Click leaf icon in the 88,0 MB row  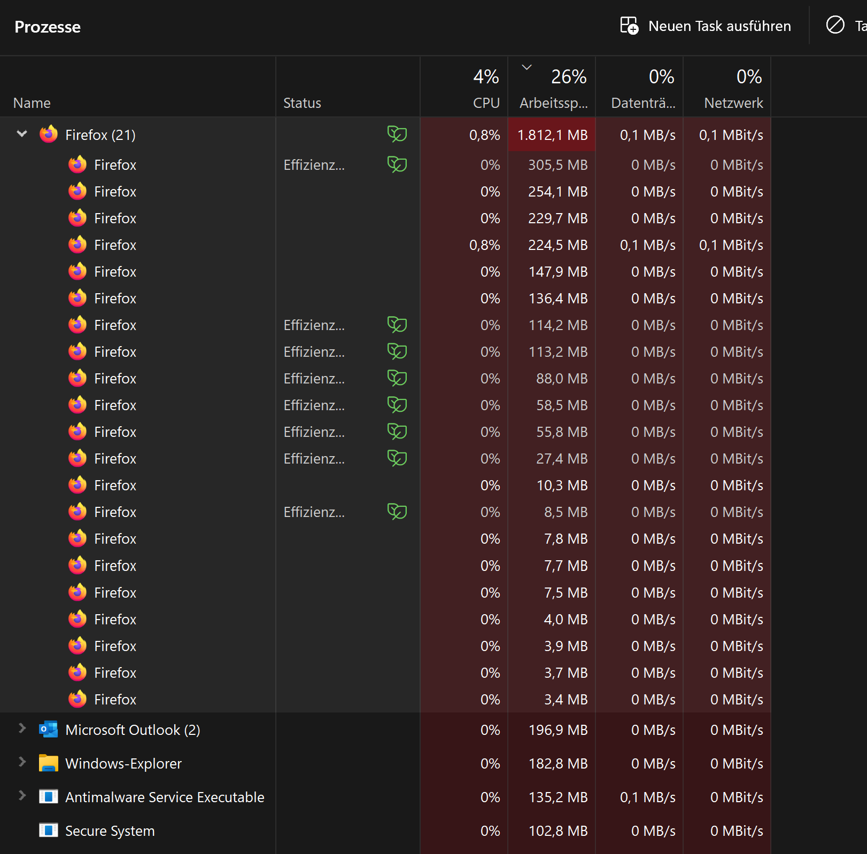(x=397, y=378)
